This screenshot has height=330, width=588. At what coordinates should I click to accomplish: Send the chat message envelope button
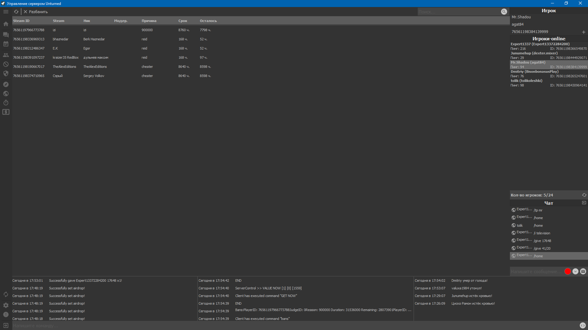click(583, 271)
